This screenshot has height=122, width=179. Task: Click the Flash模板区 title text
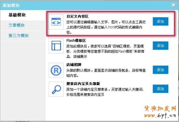pyautogui.click(x=76, y=40)
